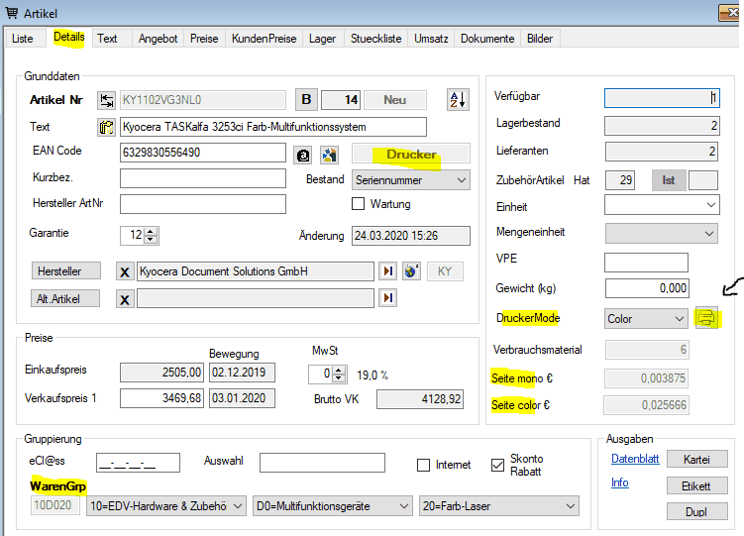The height and width of the screenshot is (536, 744).
Task: Click the arrow icon after Alt.Artikel field
Action: 388,298
